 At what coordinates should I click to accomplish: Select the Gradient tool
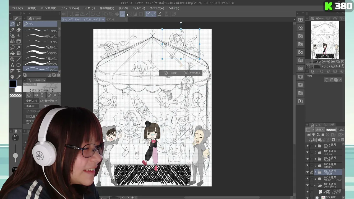[19, 53]
